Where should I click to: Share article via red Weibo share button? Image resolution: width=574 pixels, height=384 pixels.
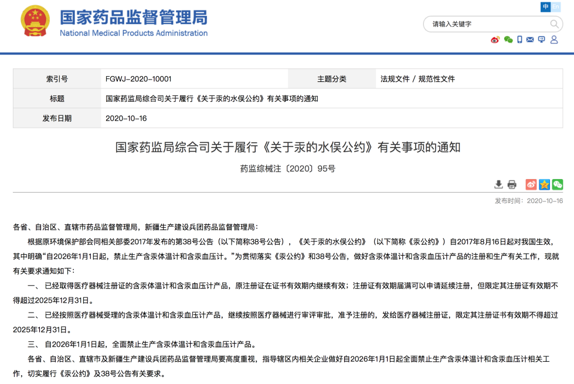(531, 184)
